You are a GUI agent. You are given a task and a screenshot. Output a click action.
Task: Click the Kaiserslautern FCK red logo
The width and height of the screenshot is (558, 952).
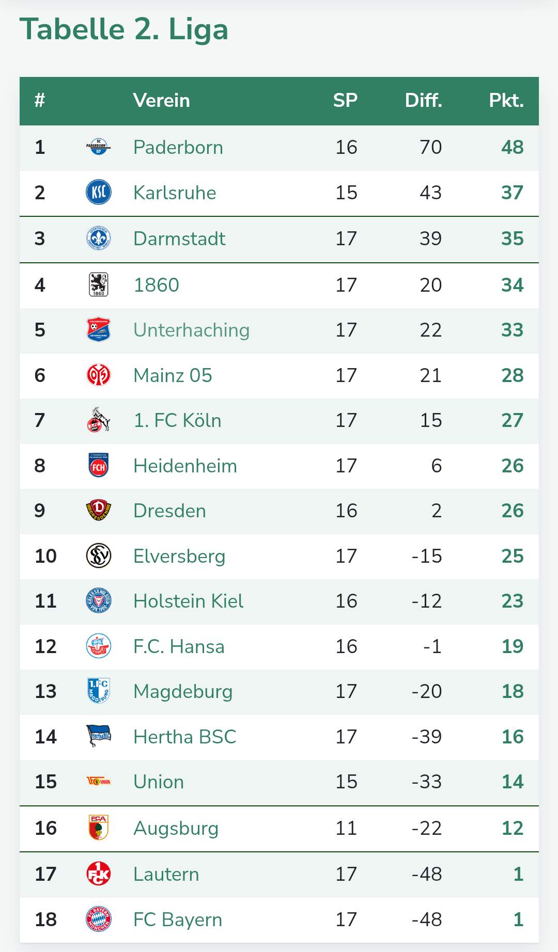(99, 874)
